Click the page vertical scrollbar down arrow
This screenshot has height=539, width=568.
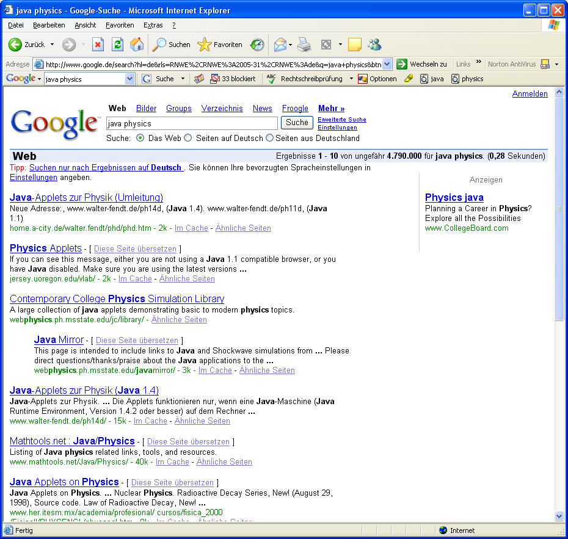coord(559,516)
